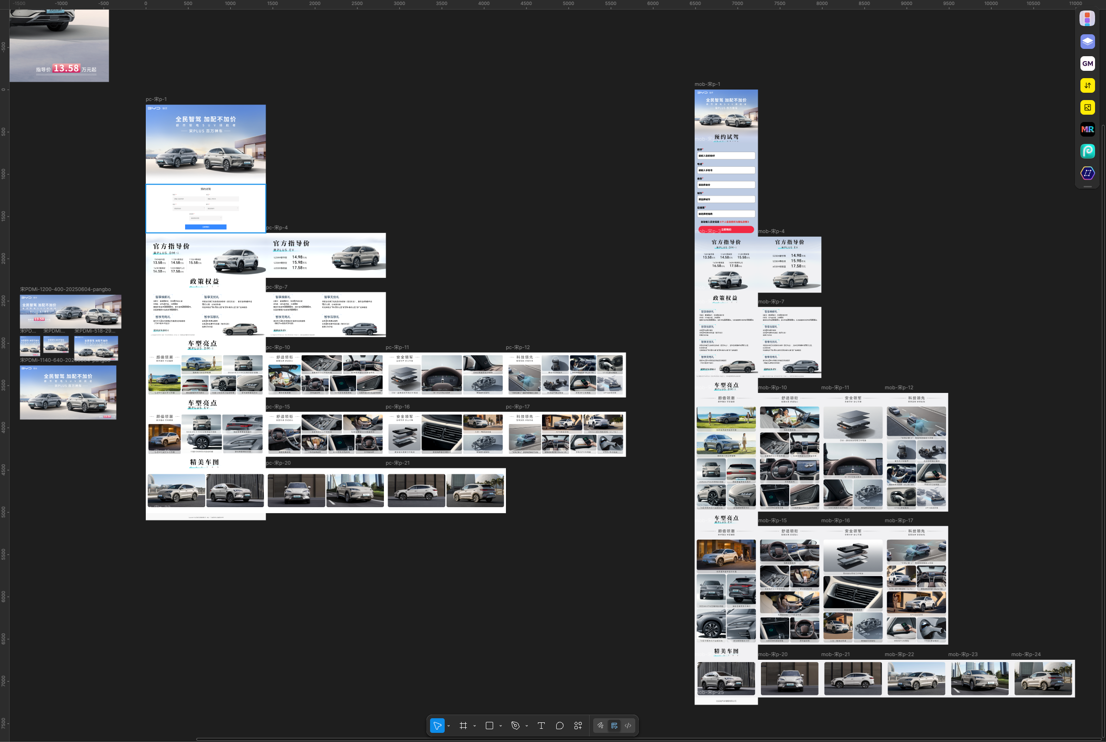Open the Move tool options dropdown arrow

[x=449, y=726]
